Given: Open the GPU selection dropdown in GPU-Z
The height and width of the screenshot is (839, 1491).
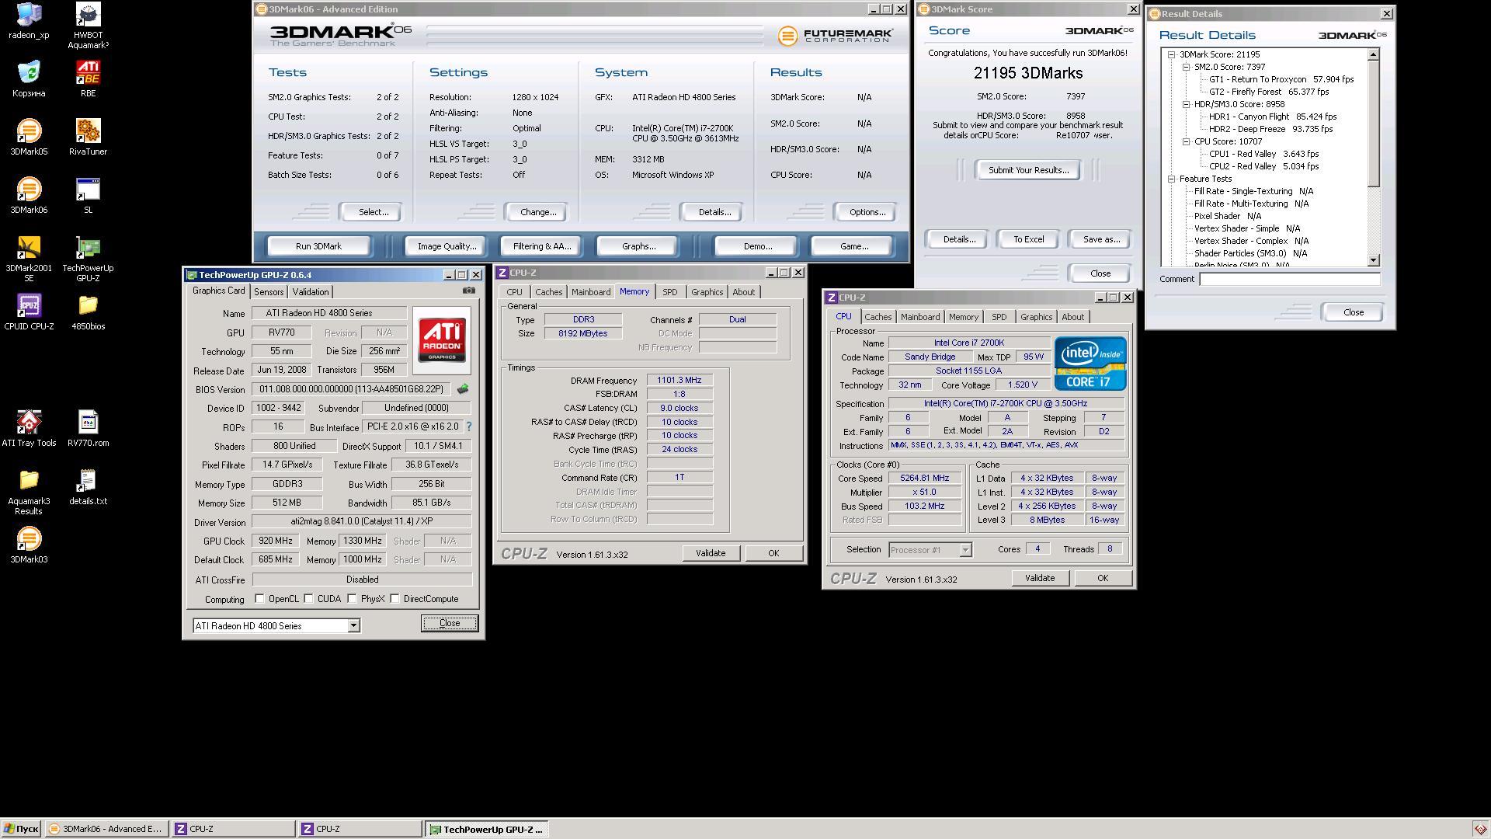Looking at the screenshot, I should click(x=353, y=626).
